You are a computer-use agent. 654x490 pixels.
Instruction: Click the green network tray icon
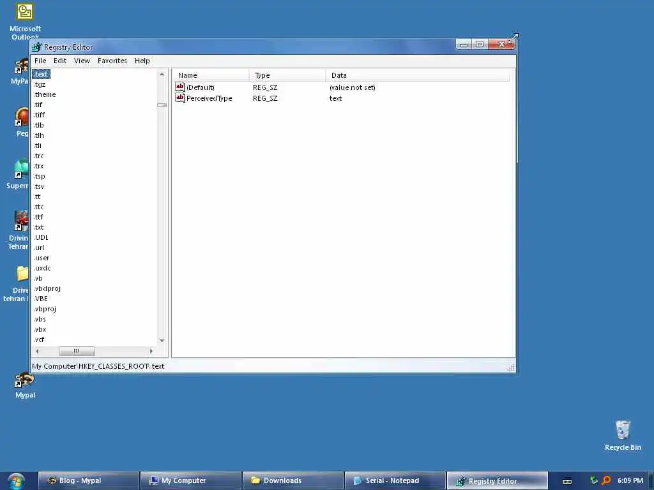pyautogui.click(x=593, y=480)
